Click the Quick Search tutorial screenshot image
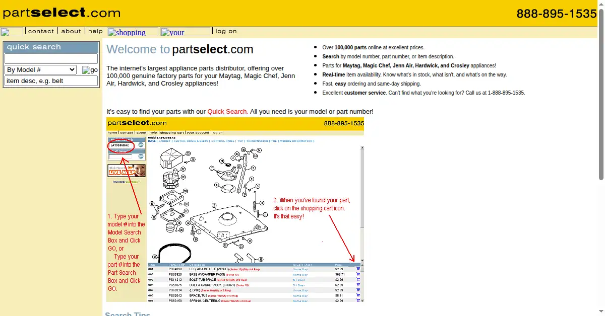 pos(235,209)
